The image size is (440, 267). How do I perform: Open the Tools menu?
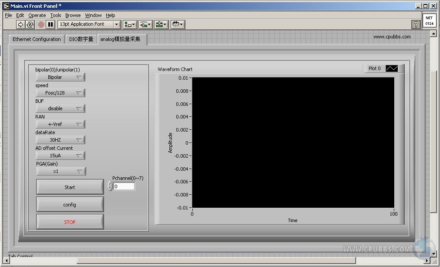[x=56, y=15]
